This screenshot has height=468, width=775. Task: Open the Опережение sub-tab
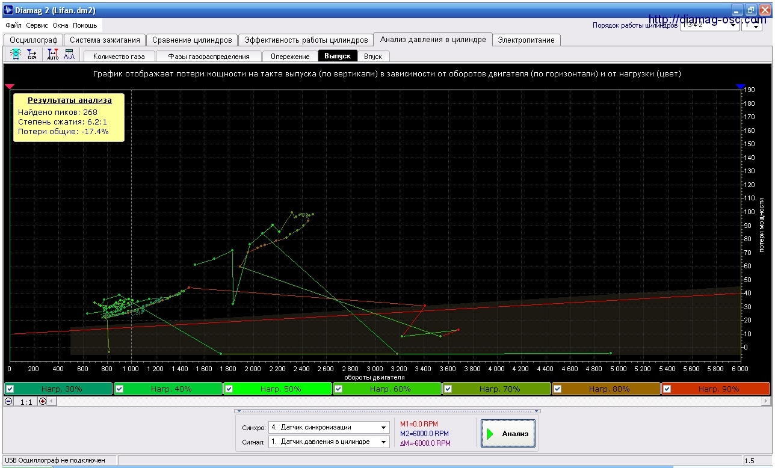pyautogui.click(x=290, y=56)
